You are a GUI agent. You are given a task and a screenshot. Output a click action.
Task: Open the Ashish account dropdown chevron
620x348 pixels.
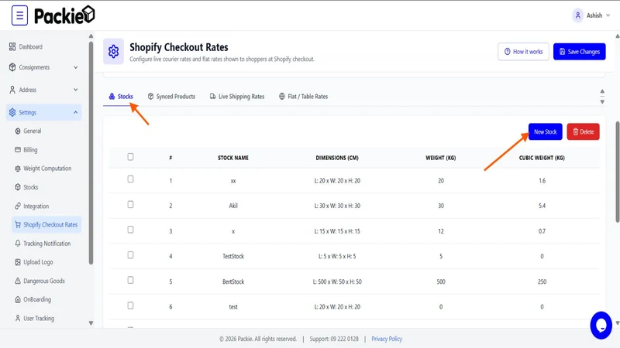(x=608, y=15)
